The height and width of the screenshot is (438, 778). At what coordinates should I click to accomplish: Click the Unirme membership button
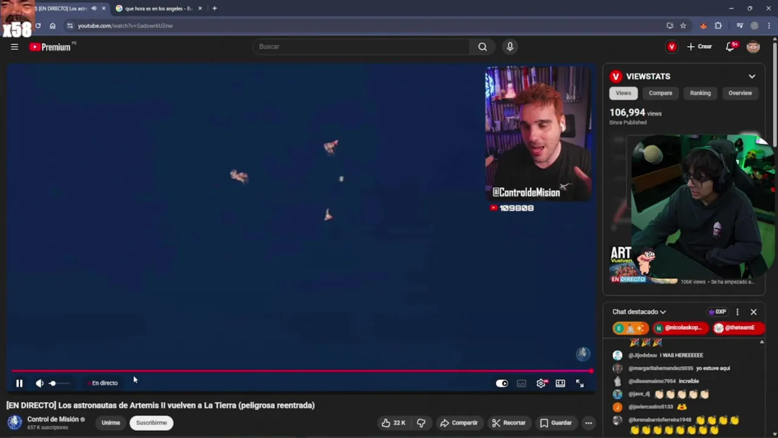click(x=111, y=423)
